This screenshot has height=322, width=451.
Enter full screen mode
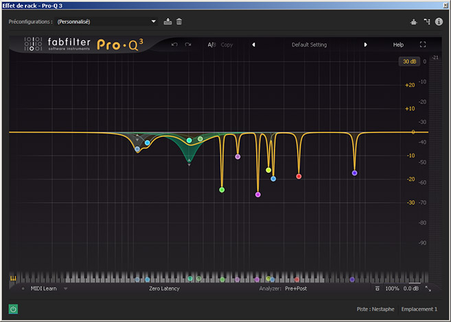(x=423, y=45)
